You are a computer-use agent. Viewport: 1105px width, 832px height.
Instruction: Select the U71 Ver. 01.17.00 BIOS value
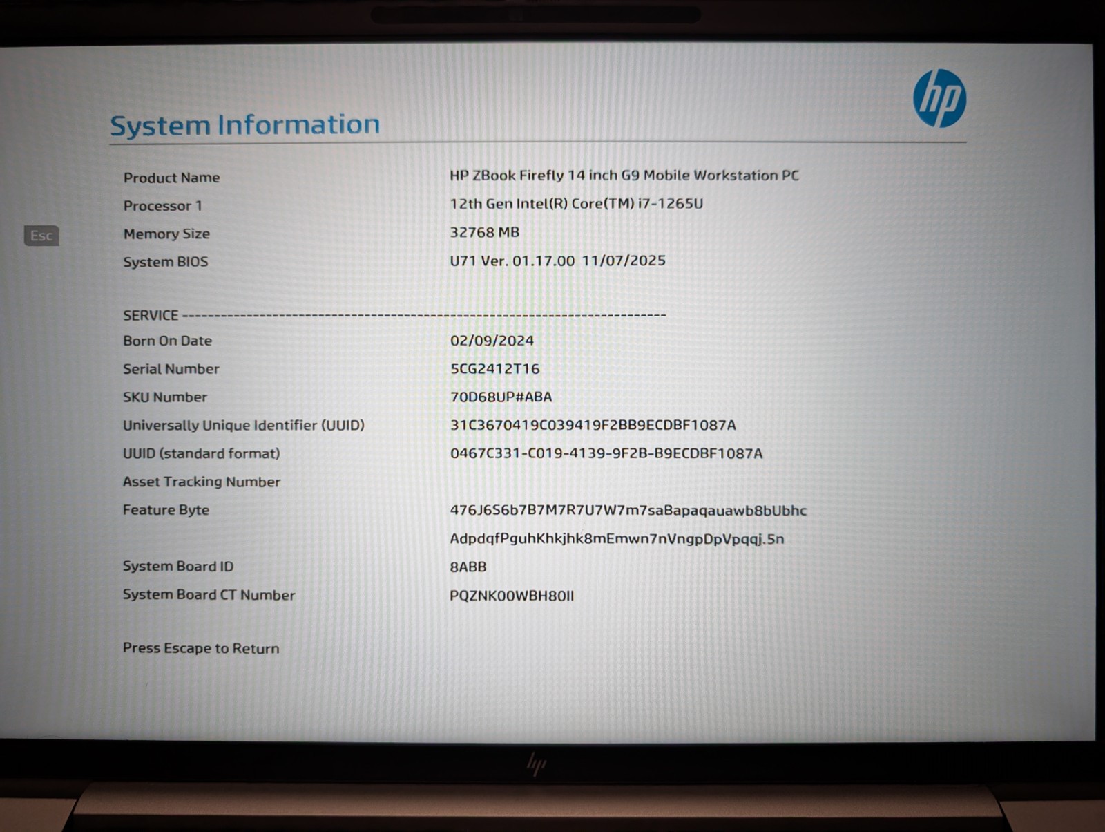click(x=557, y=261)
